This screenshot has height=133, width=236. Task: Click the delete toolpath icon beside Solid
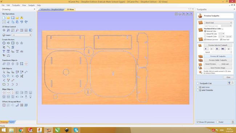coord(232,122)
